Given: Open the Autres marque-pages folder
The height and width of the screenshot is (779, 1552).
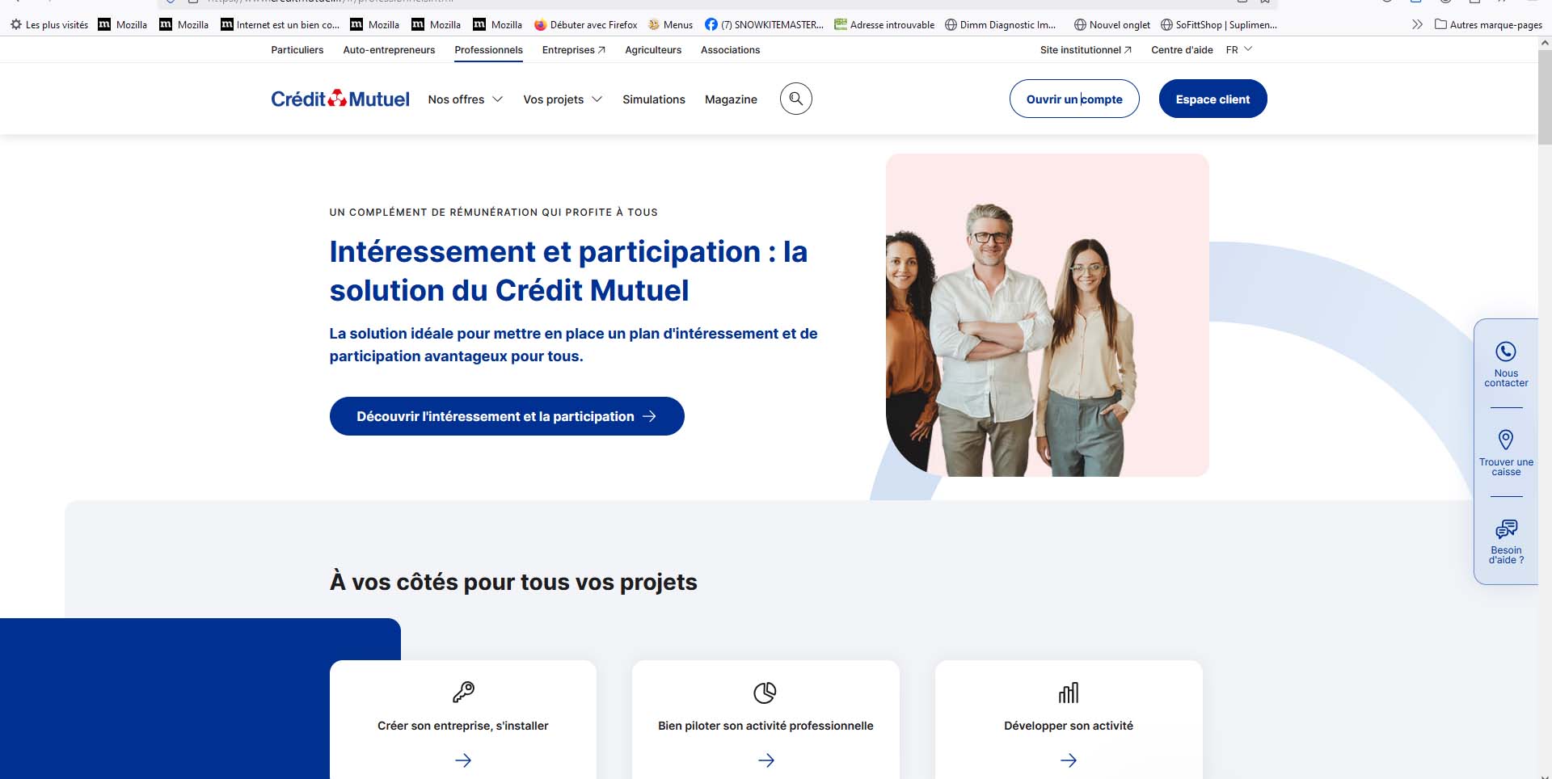Looking at the screenshot, I should 1488,24.
